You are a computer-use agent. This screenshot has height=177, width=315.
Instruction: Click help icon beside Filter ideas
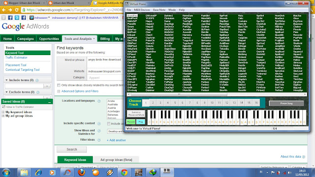click(99, 140)
